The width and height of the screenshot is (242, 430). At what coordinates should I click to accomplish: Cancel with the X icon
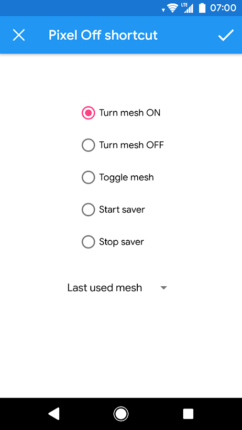tap(19, 35)
